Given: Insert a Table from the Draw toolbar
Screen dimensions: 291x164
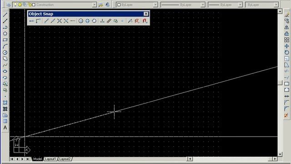Looking at the screenshot, I should click(x=5, y=122).
